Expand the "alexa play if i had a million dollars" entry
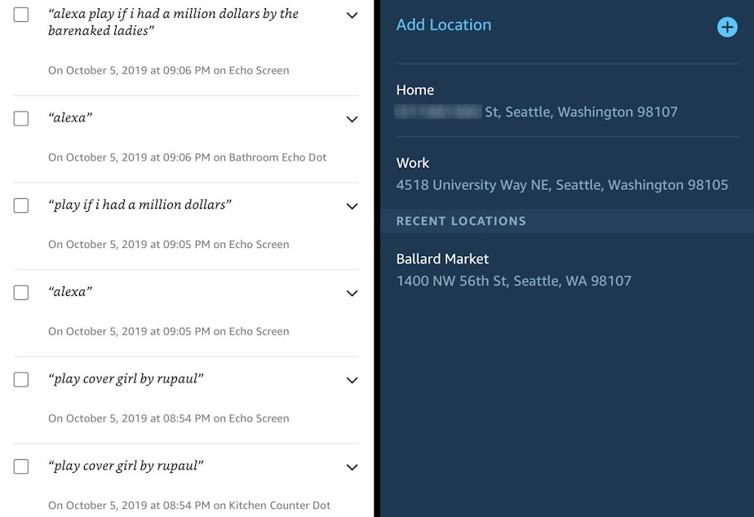Image resolution: width=754 pixels, height=517 pixels. 352,15
